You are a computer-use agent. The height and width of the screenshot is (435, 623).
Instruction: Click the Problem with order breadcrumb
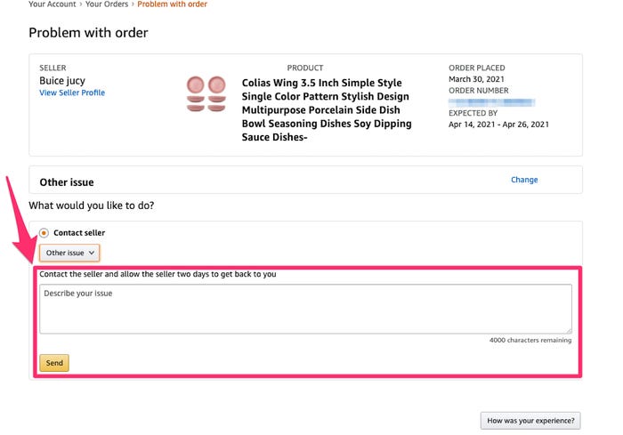coord(172,4)
